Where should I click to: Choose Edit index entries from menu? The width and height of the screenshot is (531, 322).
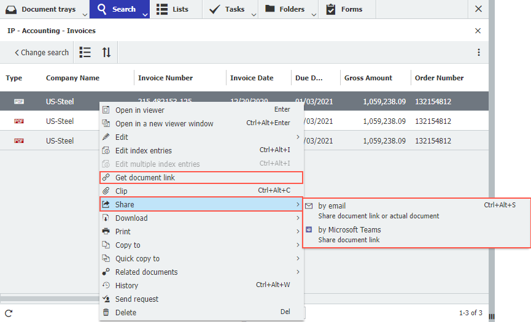pos(144,150)
